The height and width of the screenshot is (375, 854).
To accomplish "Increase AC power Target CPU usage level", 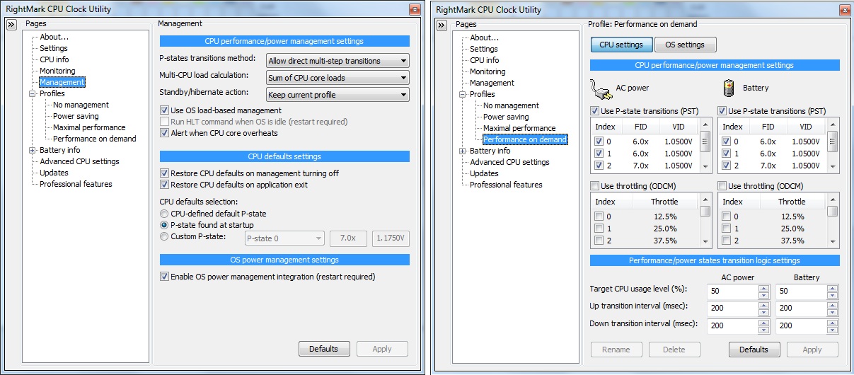I will pos(763,287).
